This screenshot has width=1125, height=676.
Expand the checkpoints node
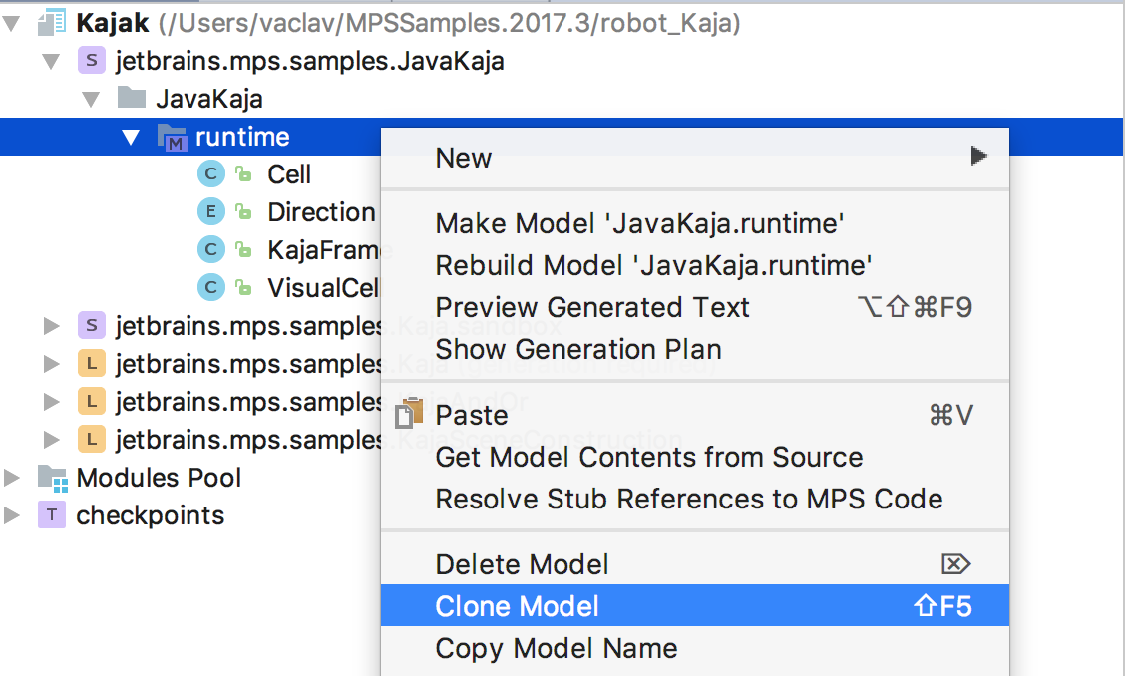[x=12, y=515]
